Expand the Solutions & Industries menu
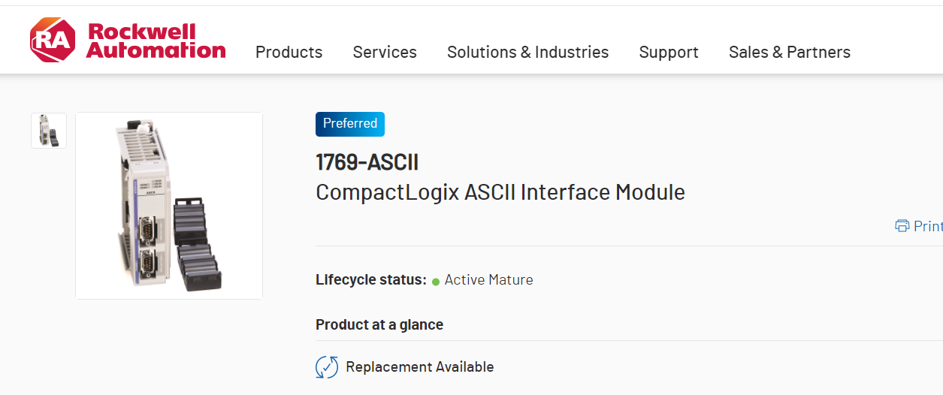Screen dimensions: 943x395 [x=527, y=52]
